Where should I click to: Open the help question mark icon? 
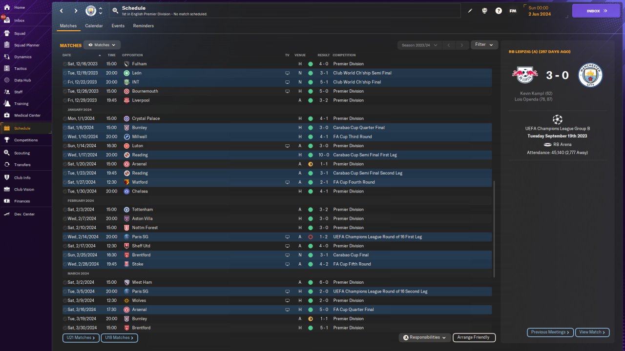pyautogui.click(x=499, y=11)
